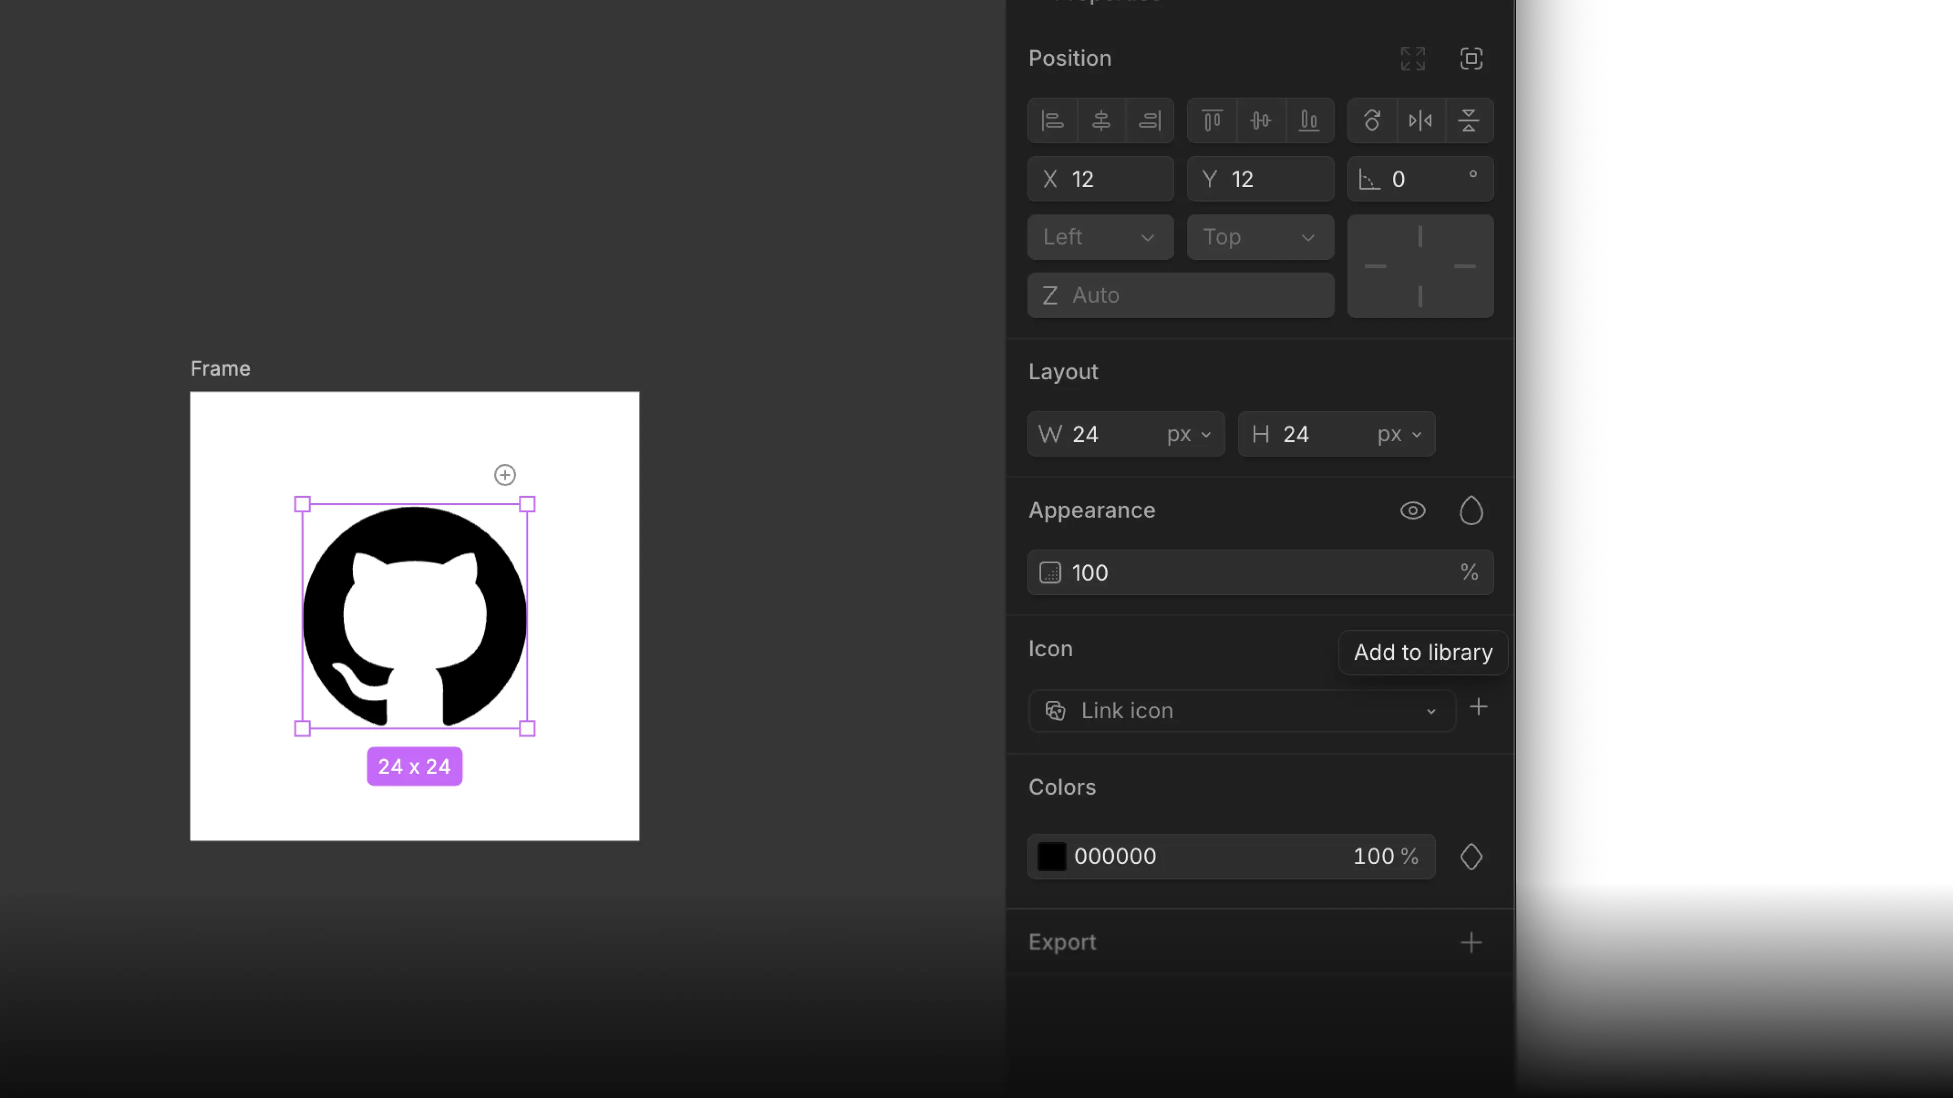Click the expand arrows icon in Position
The height and width of the screenshot is (1098, 1953).
tap(1413, 58)
